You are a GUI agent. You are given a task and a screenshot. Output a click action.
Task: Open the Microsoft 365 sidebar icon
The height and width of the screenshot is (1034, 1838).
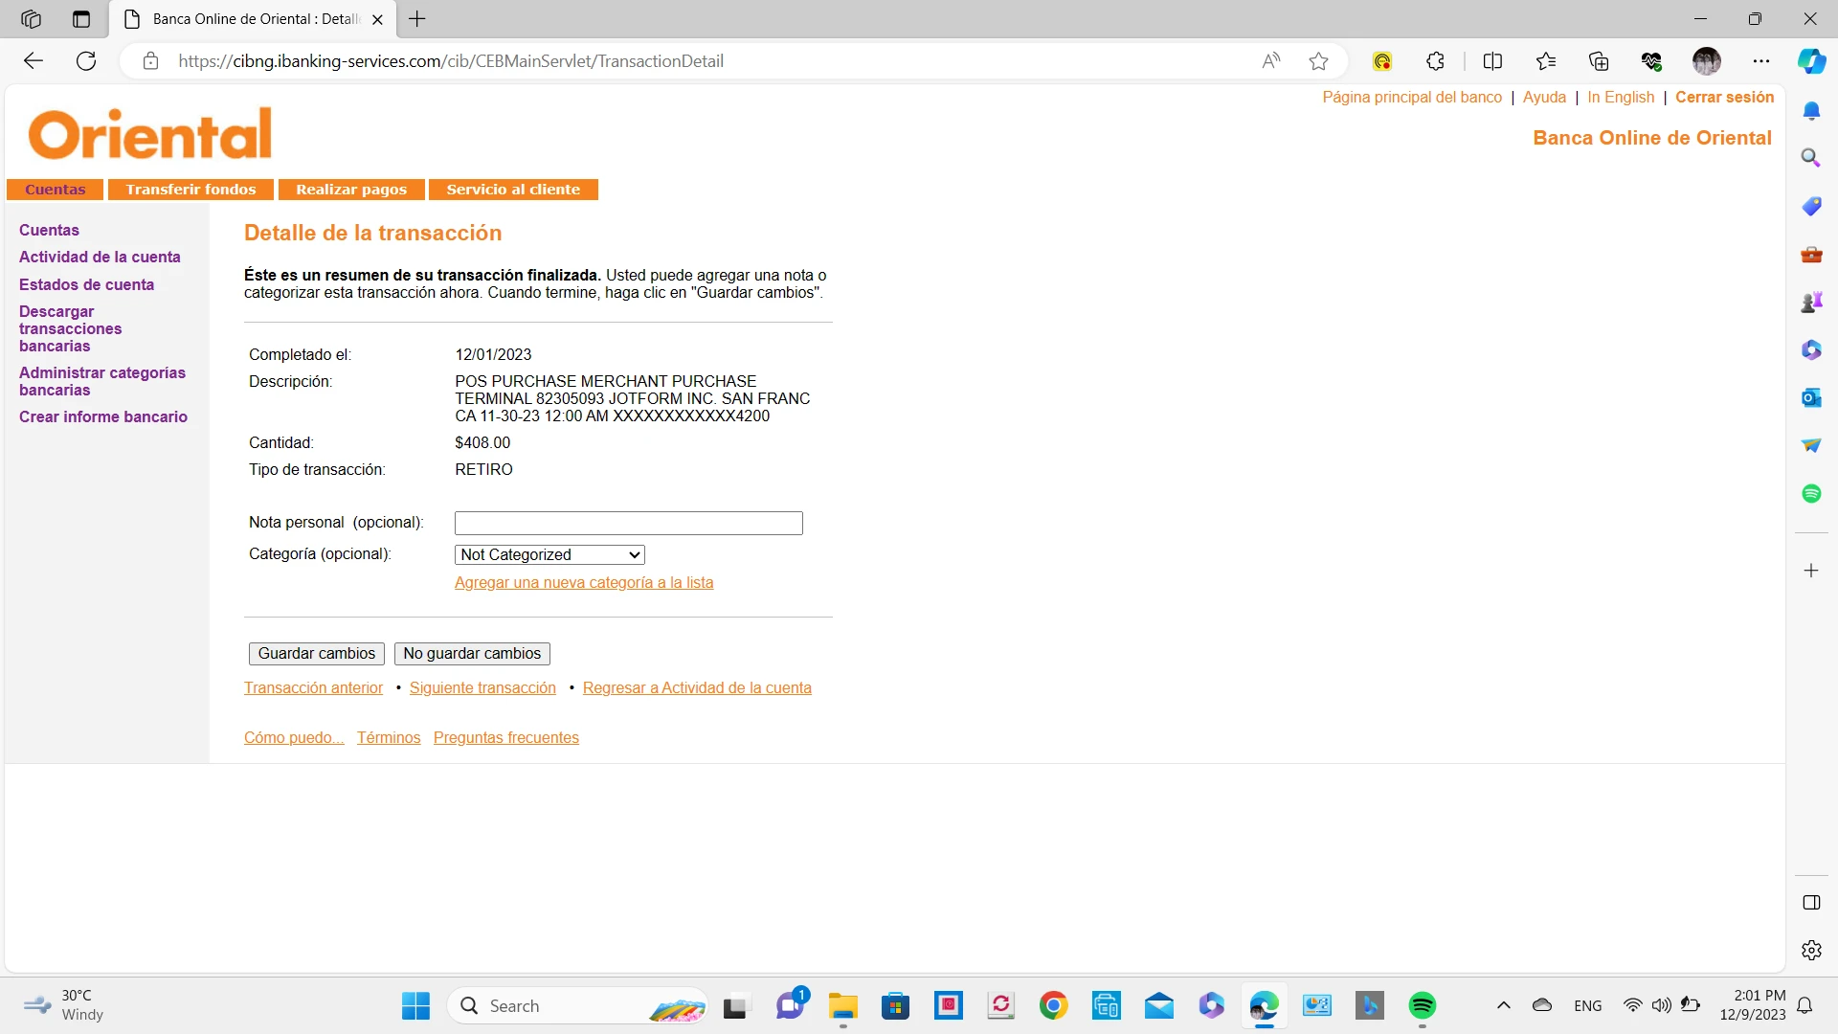click(x=1811, y=349)
